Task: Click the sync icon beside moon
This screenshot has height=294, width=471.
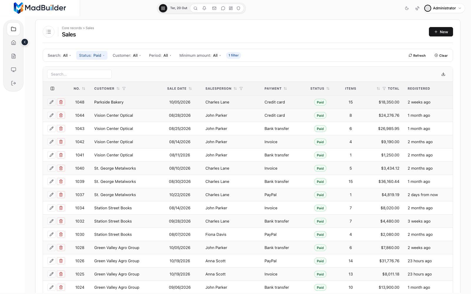Action: 417,8
